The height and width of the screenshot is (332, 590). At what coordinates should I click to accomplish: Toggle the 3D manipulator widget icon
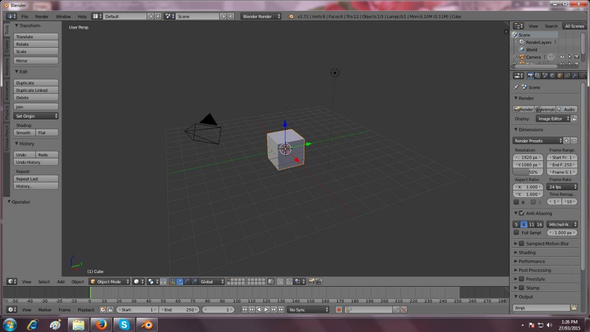point(173,281)
